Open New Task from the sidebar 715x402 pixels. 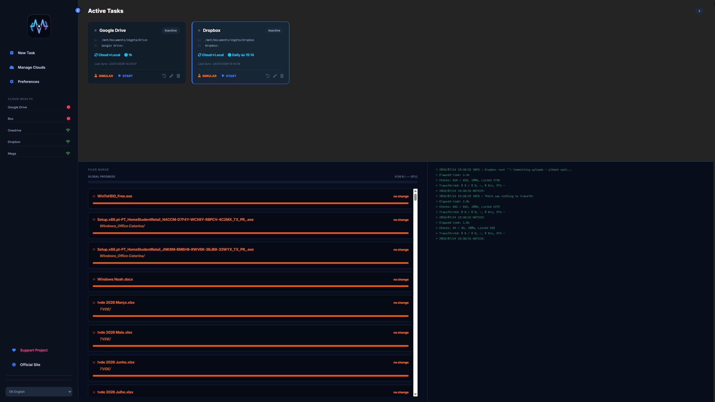click(x=26, y=53)
